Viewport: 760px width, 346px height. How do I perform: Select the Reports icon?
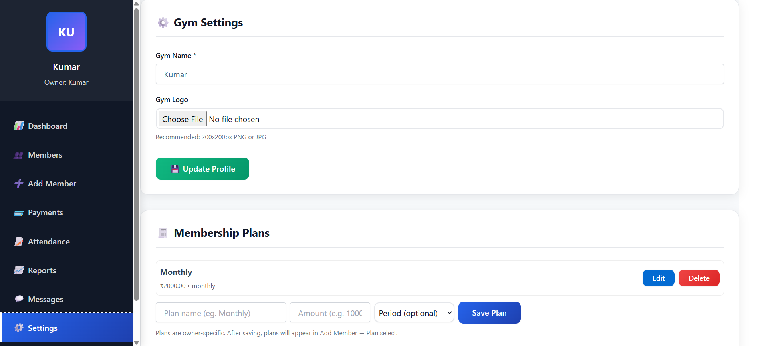19,270
